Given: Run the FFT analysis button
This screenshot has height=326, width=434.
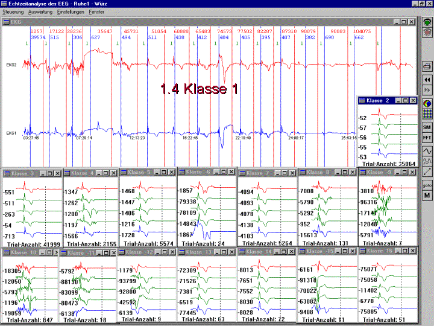Looking at the screenshot, I should (x=427, y=138).
